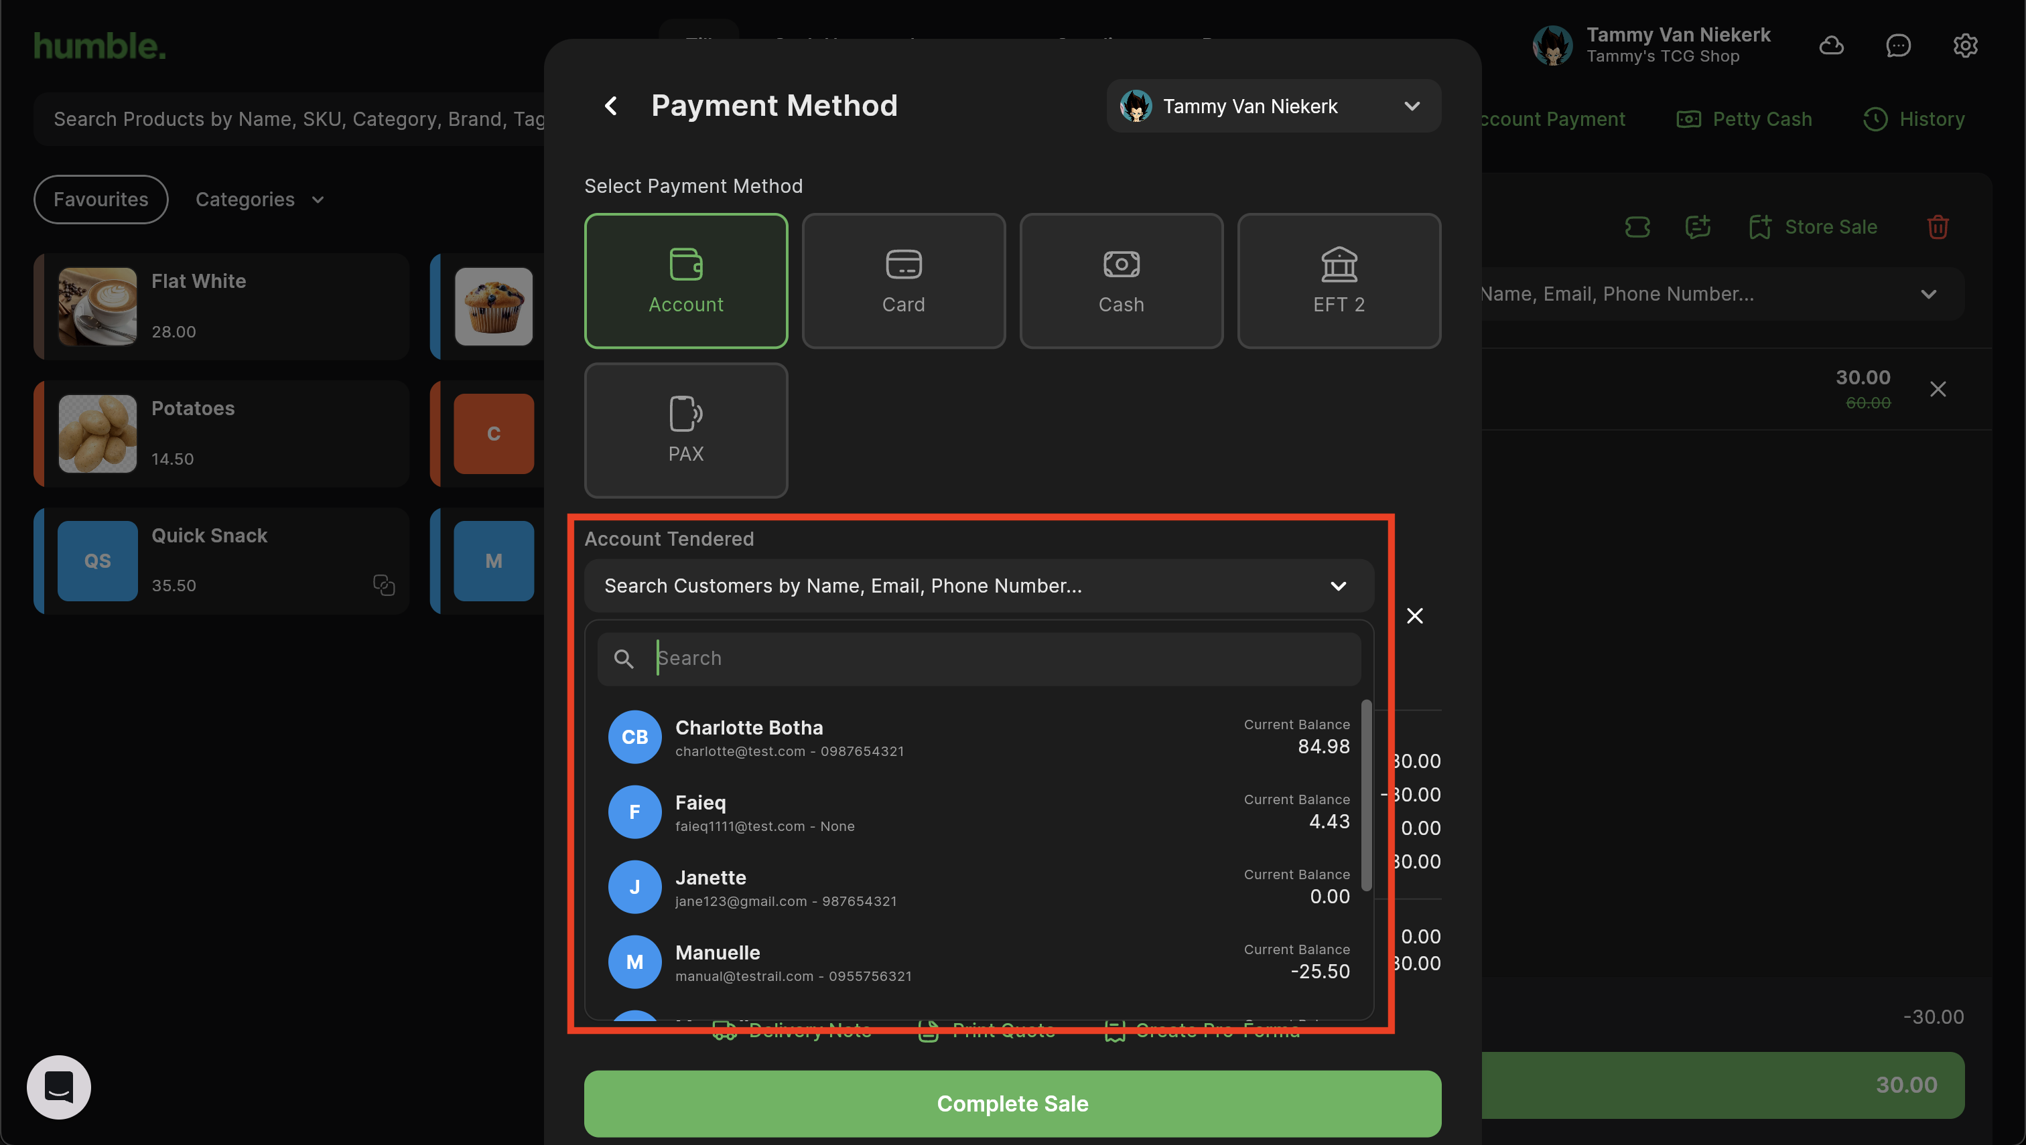Image resolution: width=2026 pixels, height=1145 pixels.
Task: Open the cloud sync icon
Action: point(1831,46)
